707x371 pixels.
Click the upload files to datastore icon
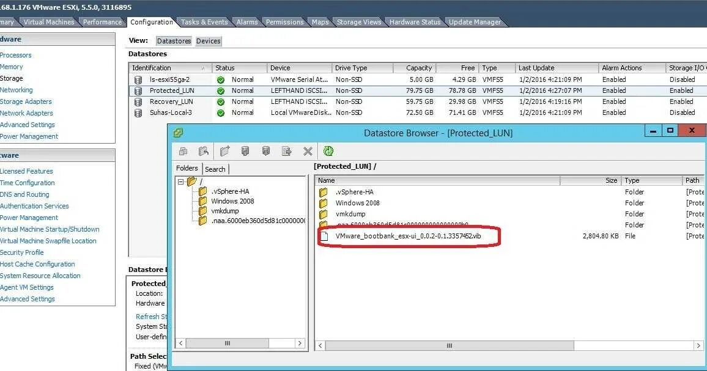tap(245, 151)
